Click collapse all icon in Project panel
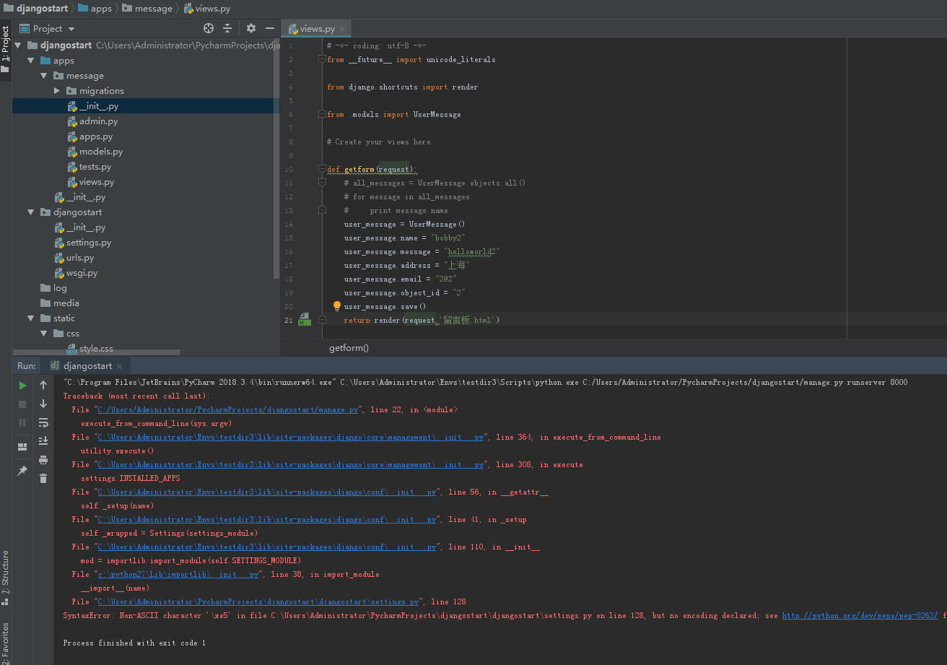The image size is (947, 665). coord(227,28)
